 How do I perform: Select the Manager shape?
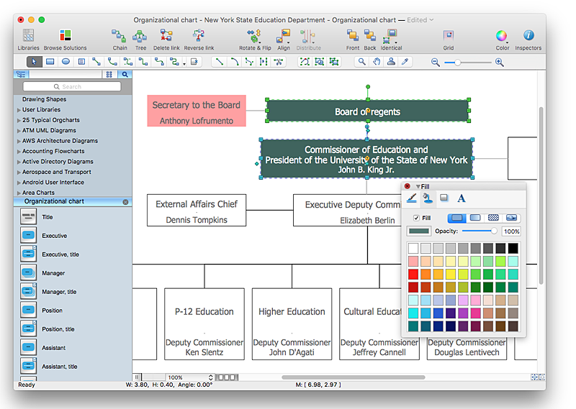[x=28, y=273]
